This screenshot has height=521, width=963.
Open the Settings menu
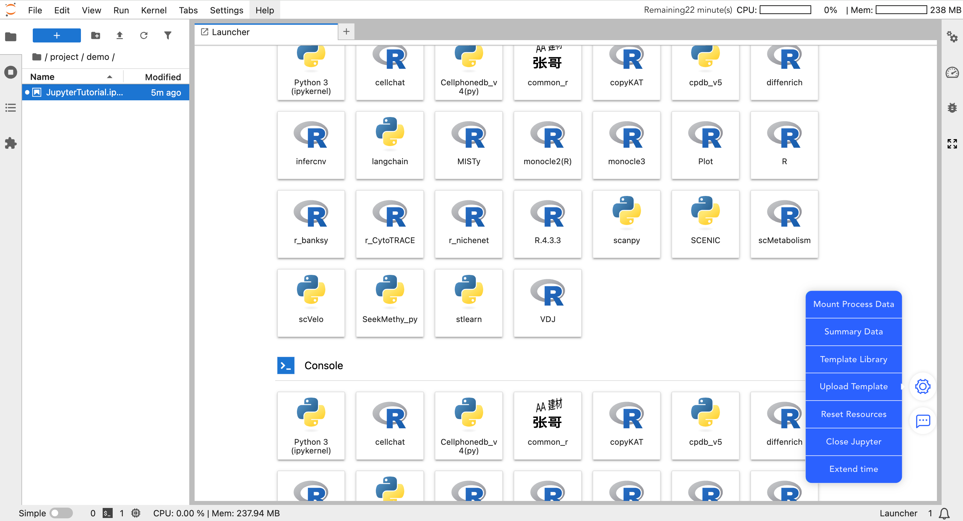click(226, 10)
